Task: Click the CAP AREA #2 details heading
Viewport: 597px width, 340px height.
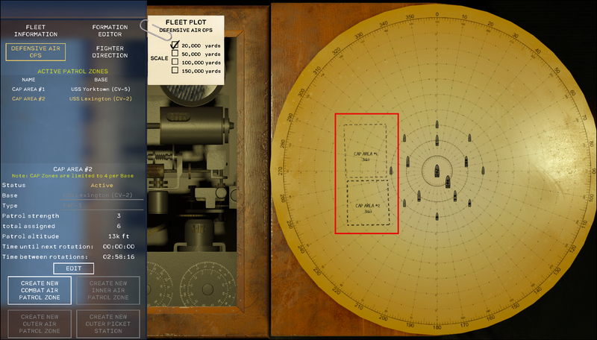Action: 72,169
